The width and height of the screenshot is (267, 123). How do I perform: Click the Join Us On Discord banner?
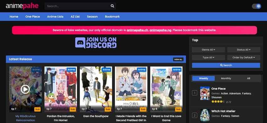pos(96,43)
